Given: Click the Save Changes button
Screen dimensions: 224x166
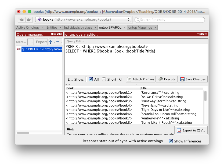Looking at the screenshot, I should point(193,79).
